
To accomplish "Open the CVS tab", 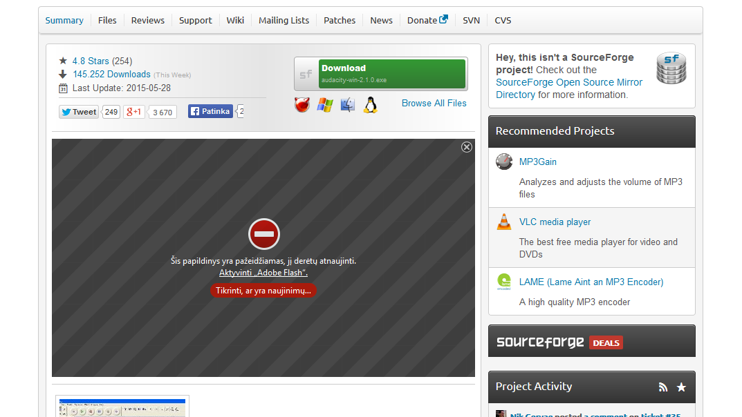I will tap(503, 20).
